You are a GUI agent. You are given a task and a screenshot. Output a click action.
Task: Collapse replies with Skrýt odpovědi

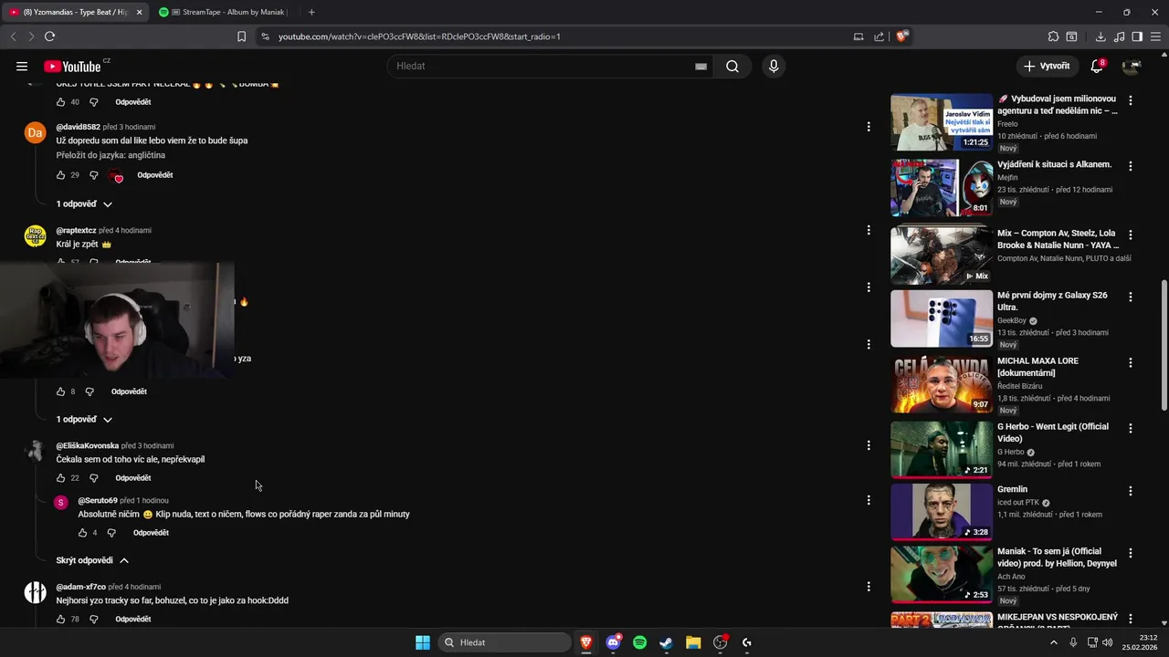[92, 560]
